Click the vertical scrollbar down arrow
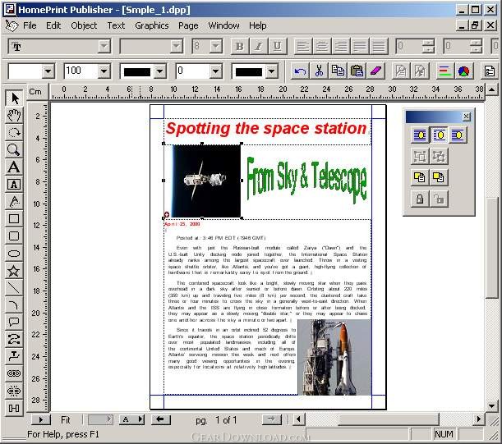Screen dimensions: 502x444 pyautogui.click(x=492, y=406)
